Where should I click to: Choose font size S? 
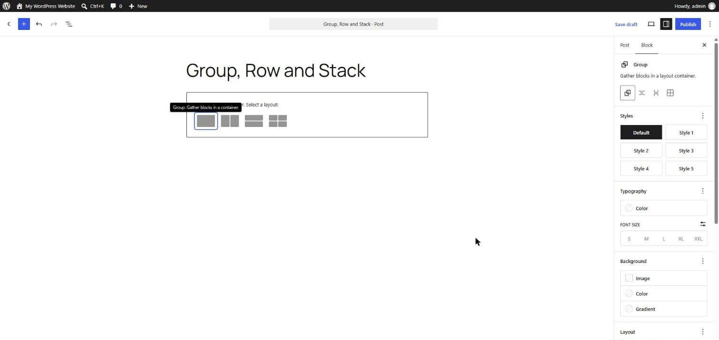(629, 239)
